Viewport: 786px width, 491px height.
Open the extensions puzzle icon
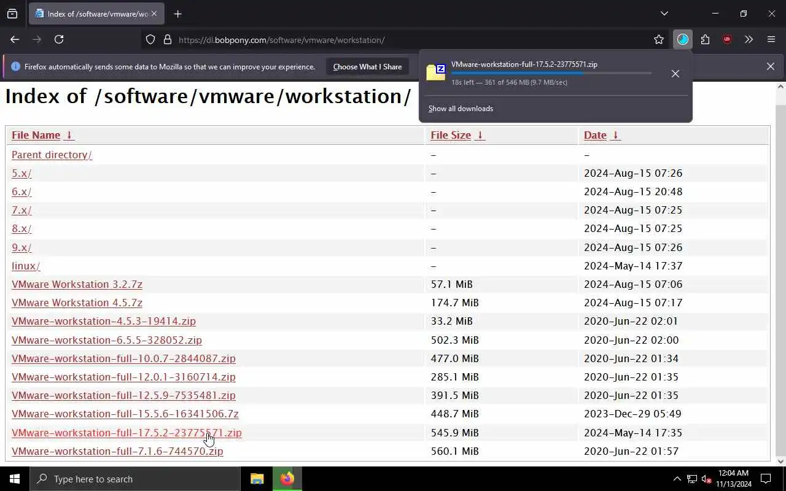(x=705, y=39)
